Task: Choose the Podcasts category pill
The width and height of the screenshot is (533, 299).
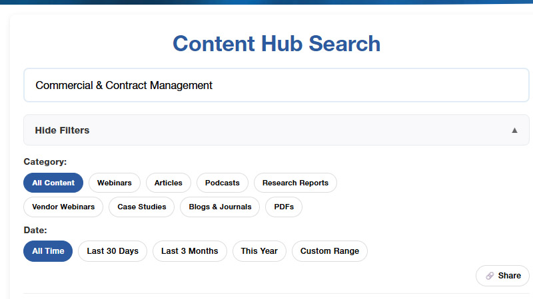Action: click(223, 183)
